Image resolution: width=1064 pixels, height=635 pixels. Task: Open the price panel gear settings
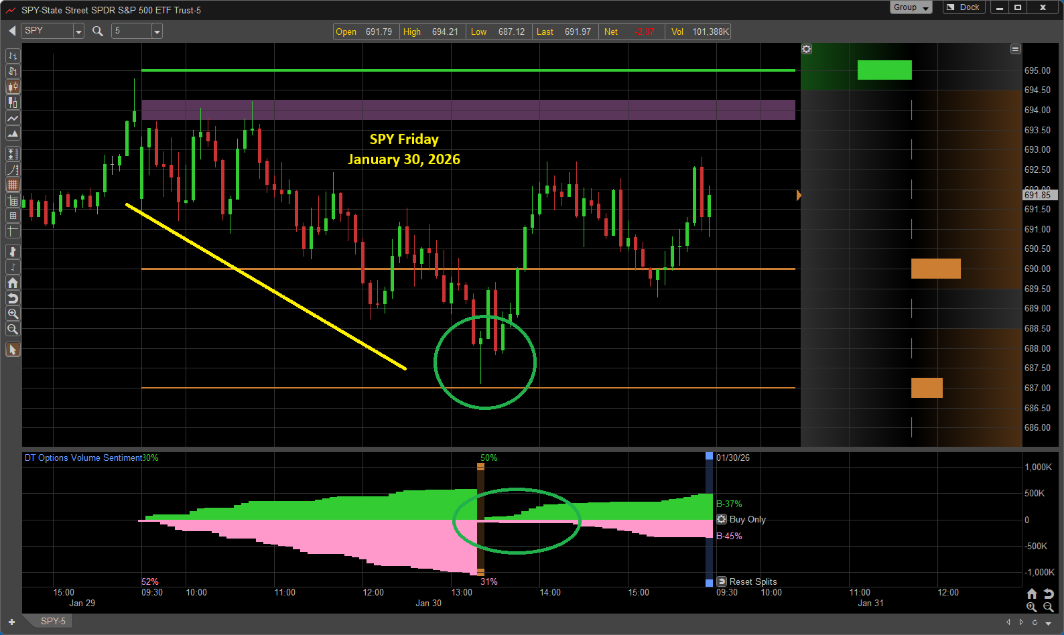click(x=807, y=49)
